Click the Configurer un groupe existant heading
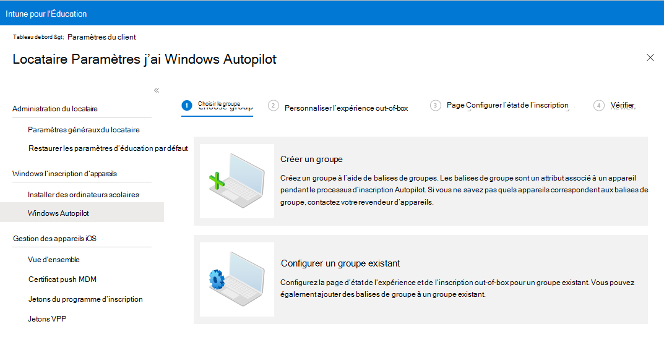 (340, 263)
